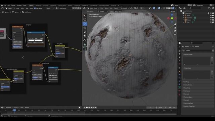The image size is (215, 121).
Task: Click the outliner search field
Action: pyautogui.click(x=195, y=8)
